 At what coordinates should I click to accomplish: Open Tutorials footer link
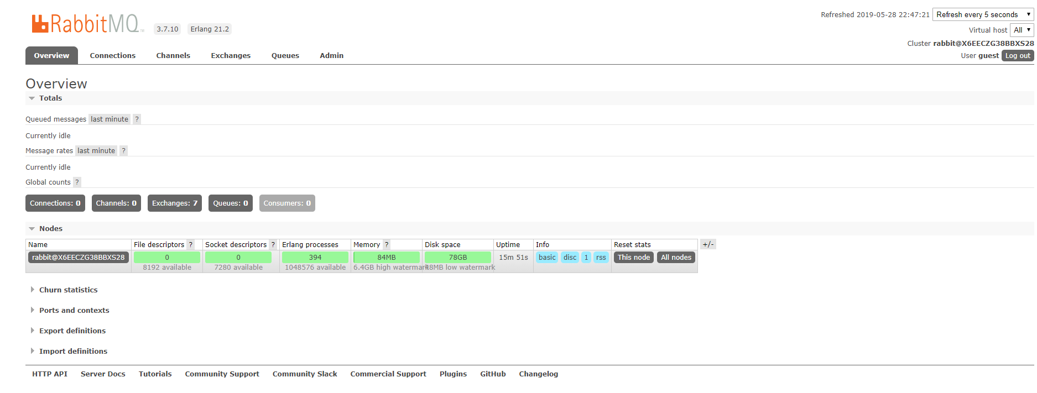coord(155,374)
